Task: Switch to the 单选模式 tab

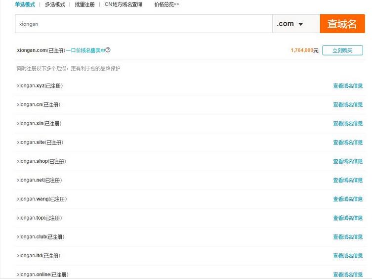Action: 25,4
